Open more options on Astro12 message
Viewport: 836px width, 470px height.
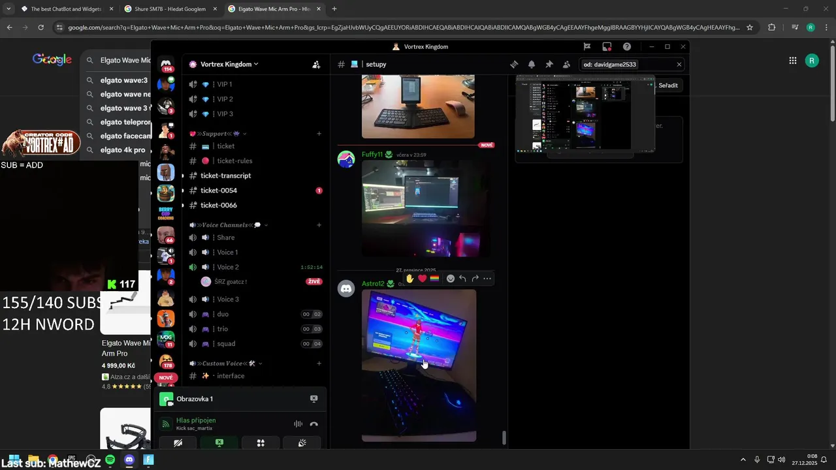coord(487,279)
